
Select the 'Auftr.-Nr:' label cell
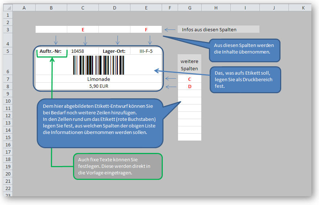pos(51,51)
